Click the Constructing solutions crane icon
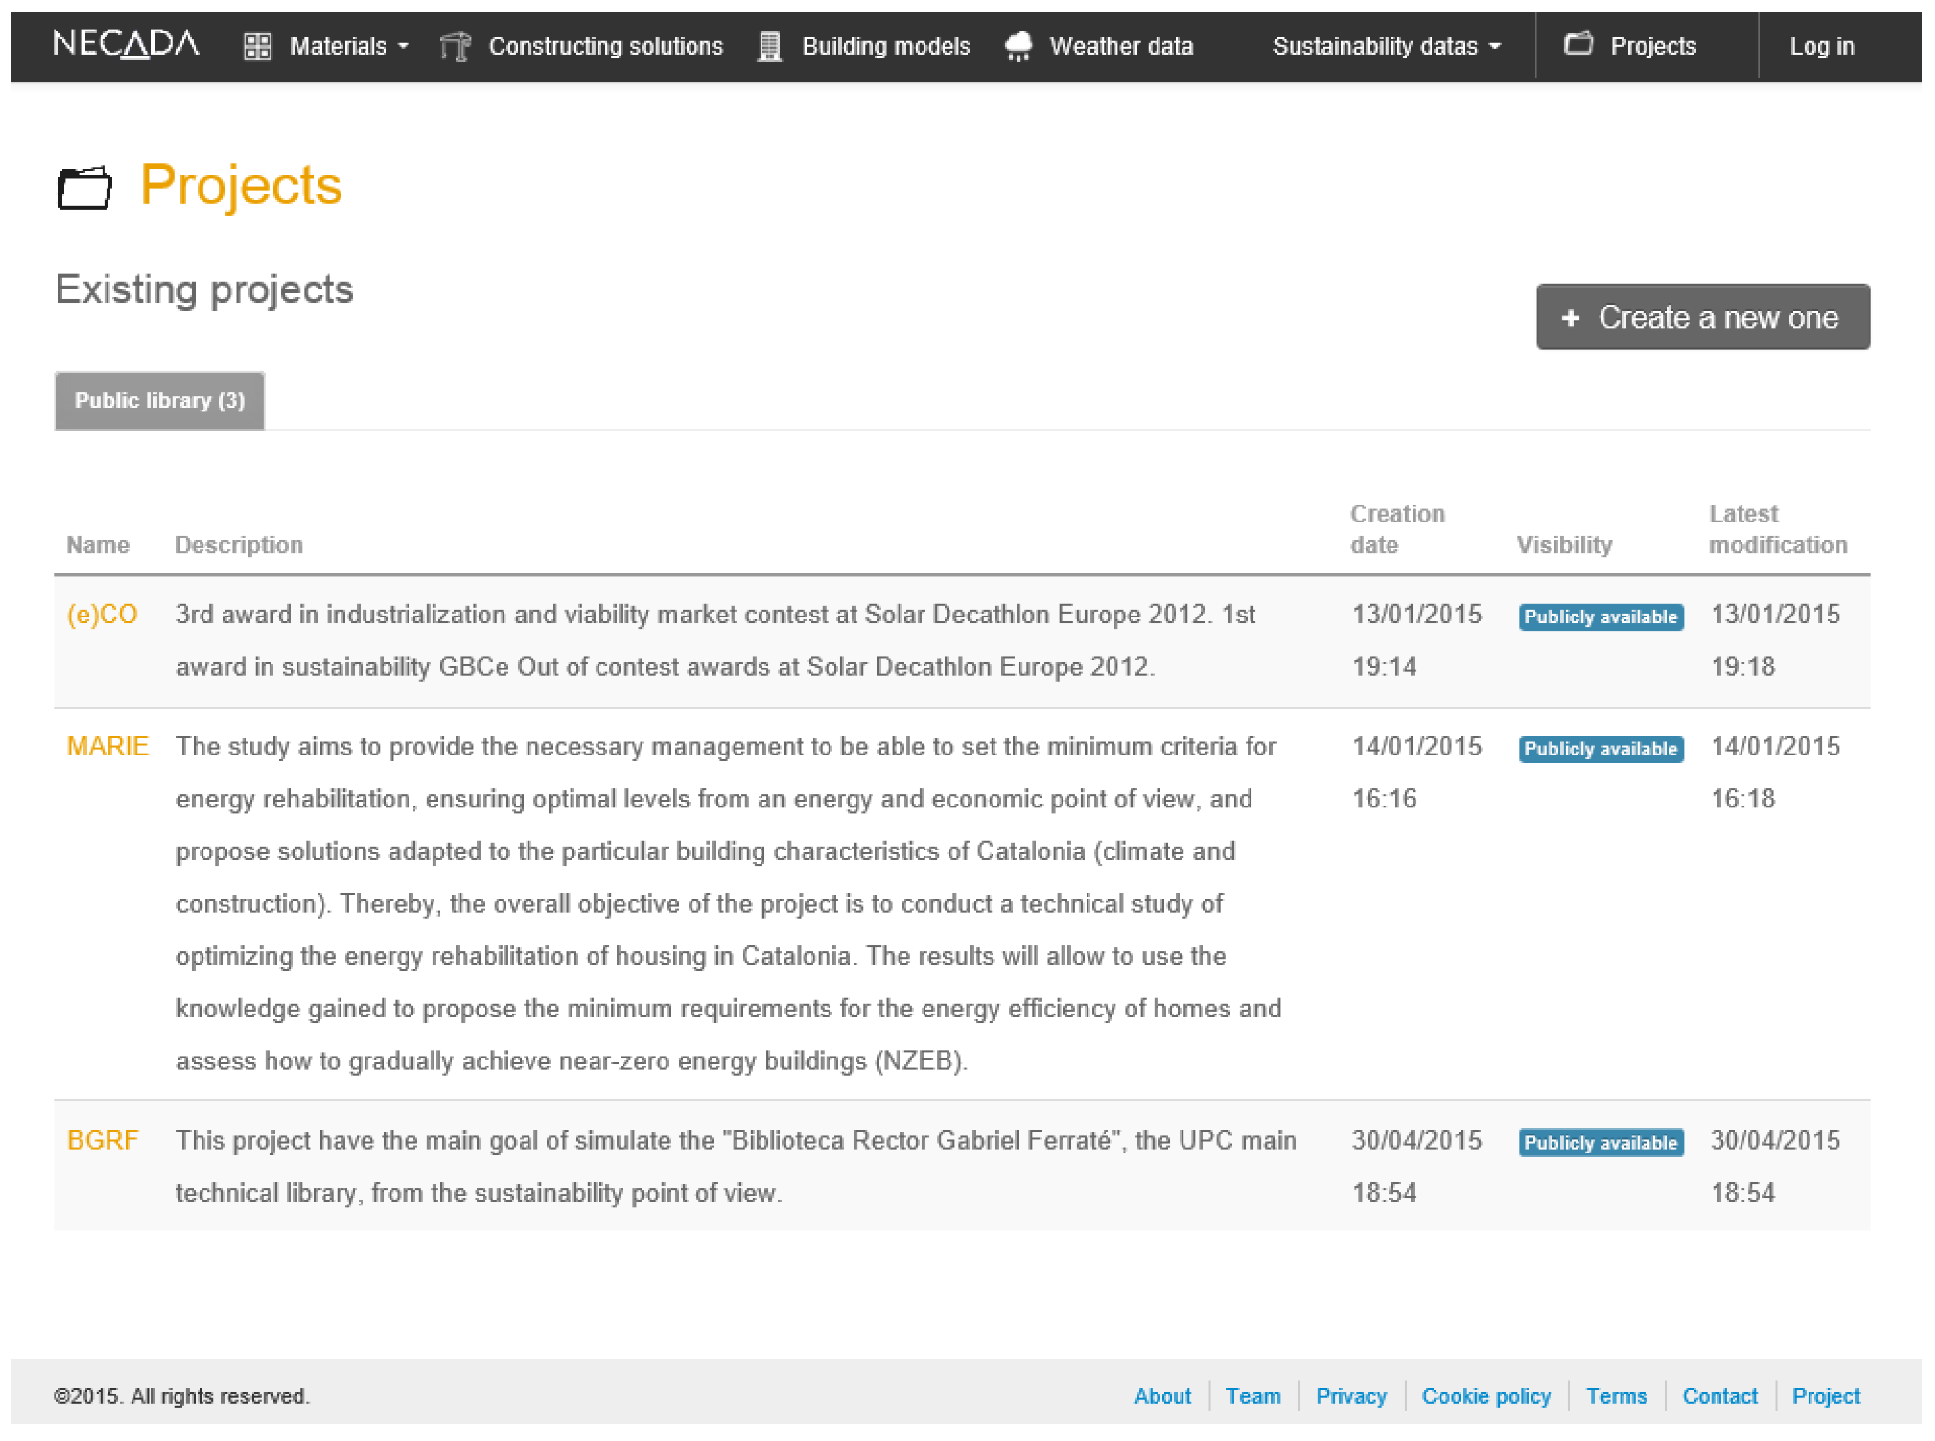The height and width of the screenshot is (1441, 1935). pos(455,46)
